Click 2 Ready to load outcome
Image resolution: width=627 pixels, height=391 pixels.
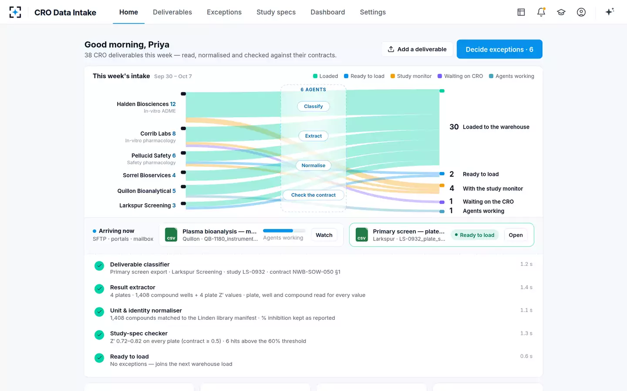point(474,174)
